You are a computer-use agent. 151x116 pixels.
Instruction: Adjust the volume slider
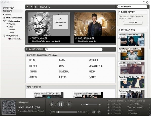pos(90,104)
